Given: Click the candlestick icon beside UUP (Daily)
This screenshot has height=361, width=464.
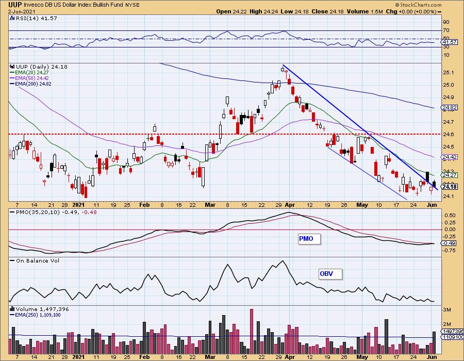Looking at the screenshot, I should (12, 67).
